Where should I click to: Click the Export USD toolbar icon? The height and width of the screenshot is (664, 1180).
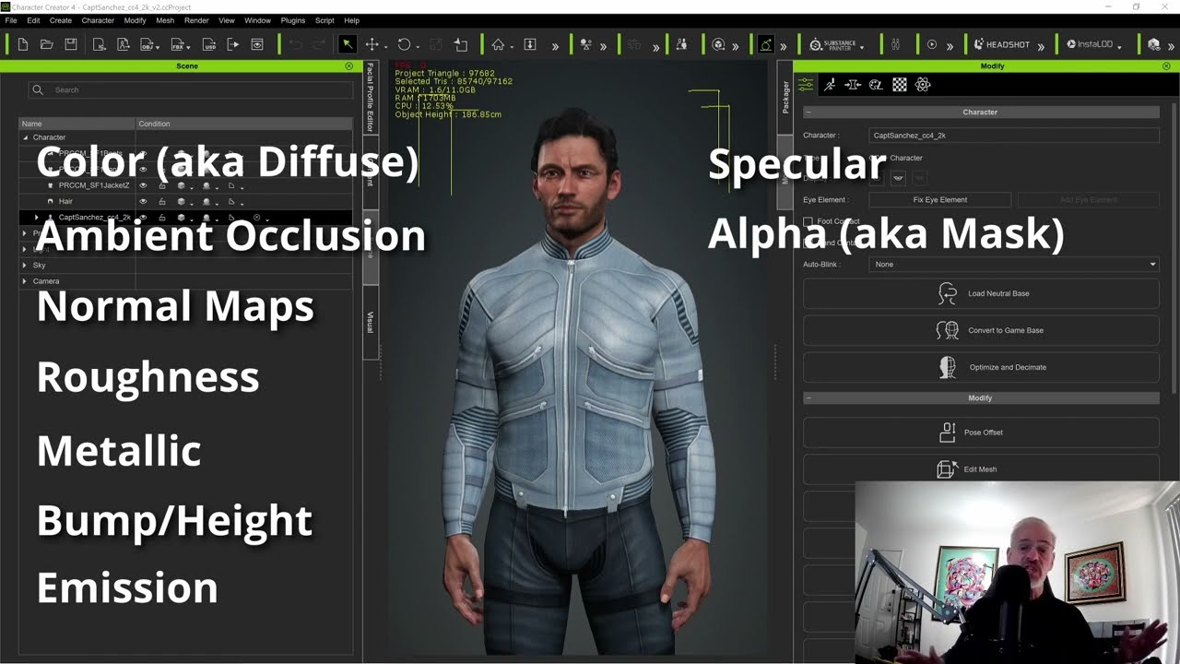[x=209, y=44]
